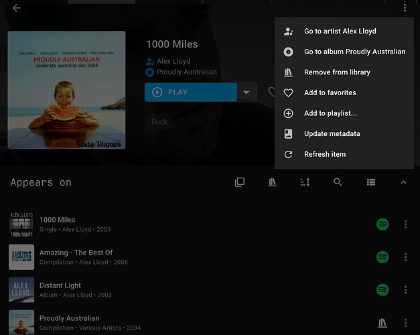
Task: Choose Go to album Proudly Australian
Action: tap(344, 52)
